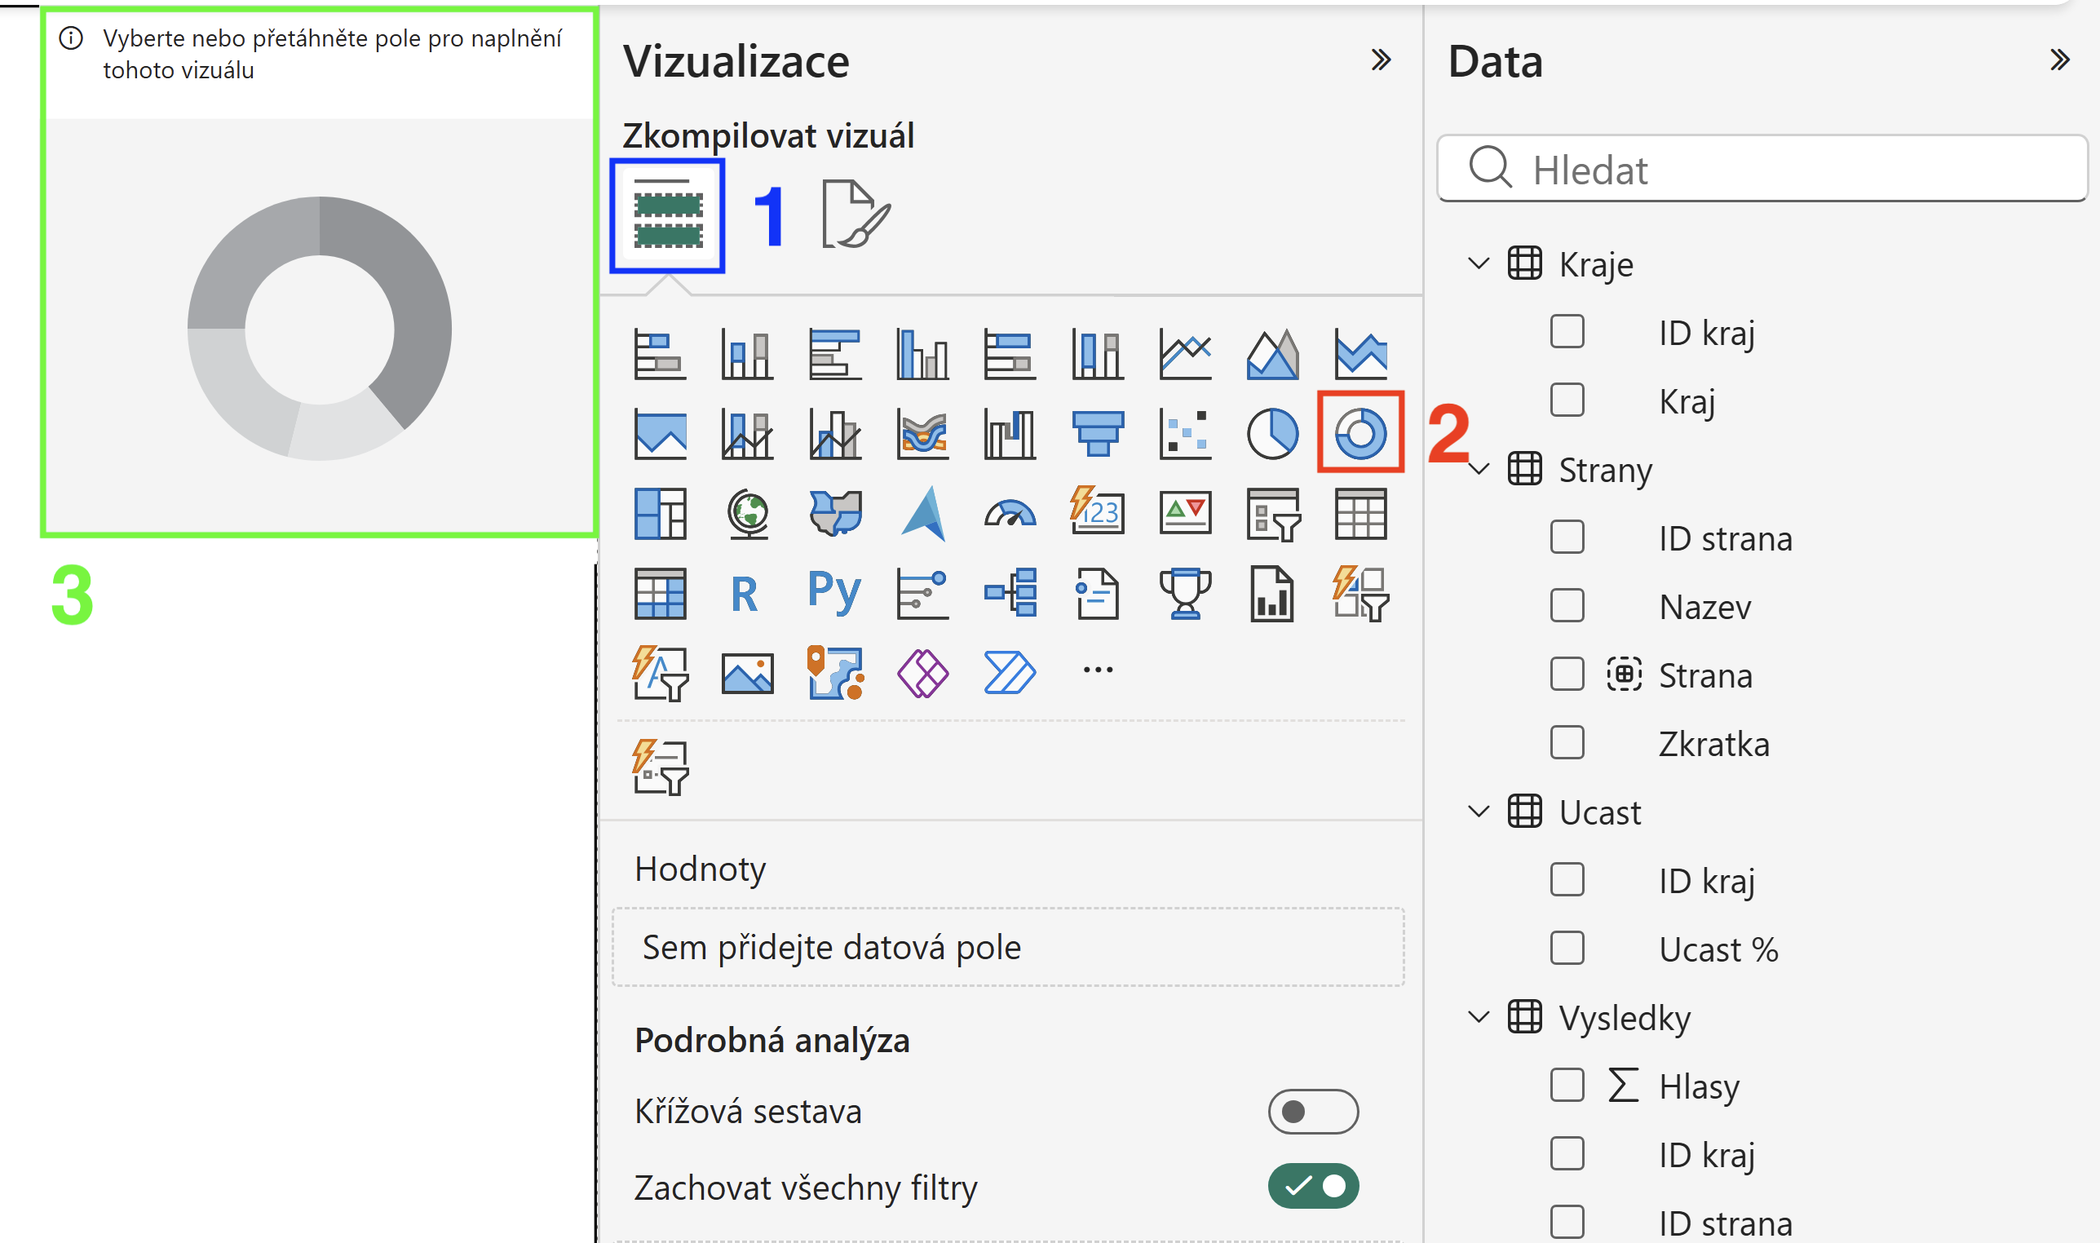The width and height of the screenshot is (2100, 1243).
Task: Select the funnel chart icon
Action: point(1097,433)
